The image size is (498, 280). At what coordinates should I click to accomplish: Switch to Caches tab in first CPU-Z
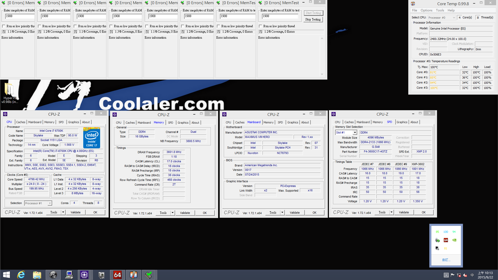[20, 122]
